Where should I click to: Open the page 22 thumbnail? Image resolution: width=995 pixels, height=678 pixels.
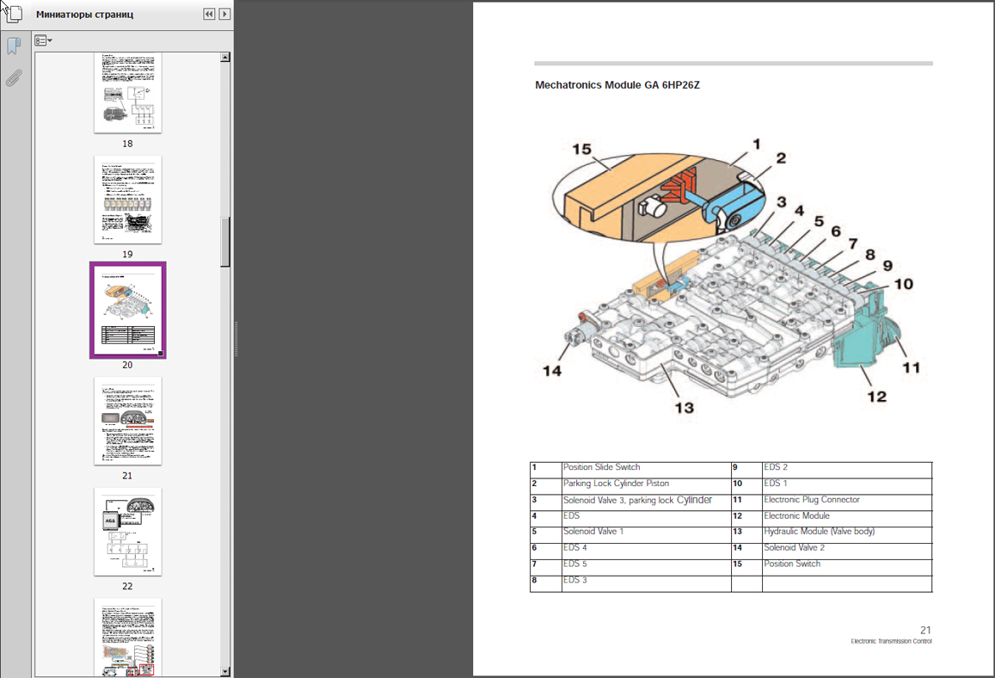point(127,532)
